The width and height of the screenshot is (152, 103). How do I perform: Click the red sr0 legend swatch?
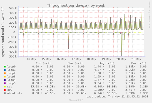point(5,90)
